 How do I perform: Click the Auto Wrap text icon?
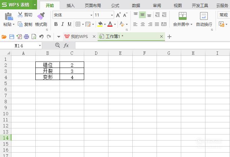point(204,16)
